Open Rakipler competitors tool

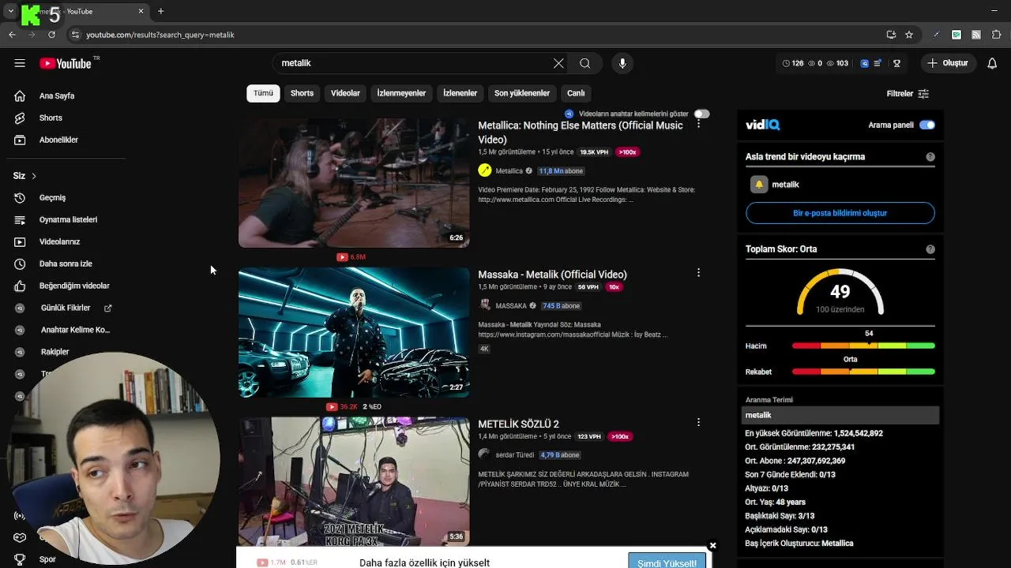coord(54,352)
